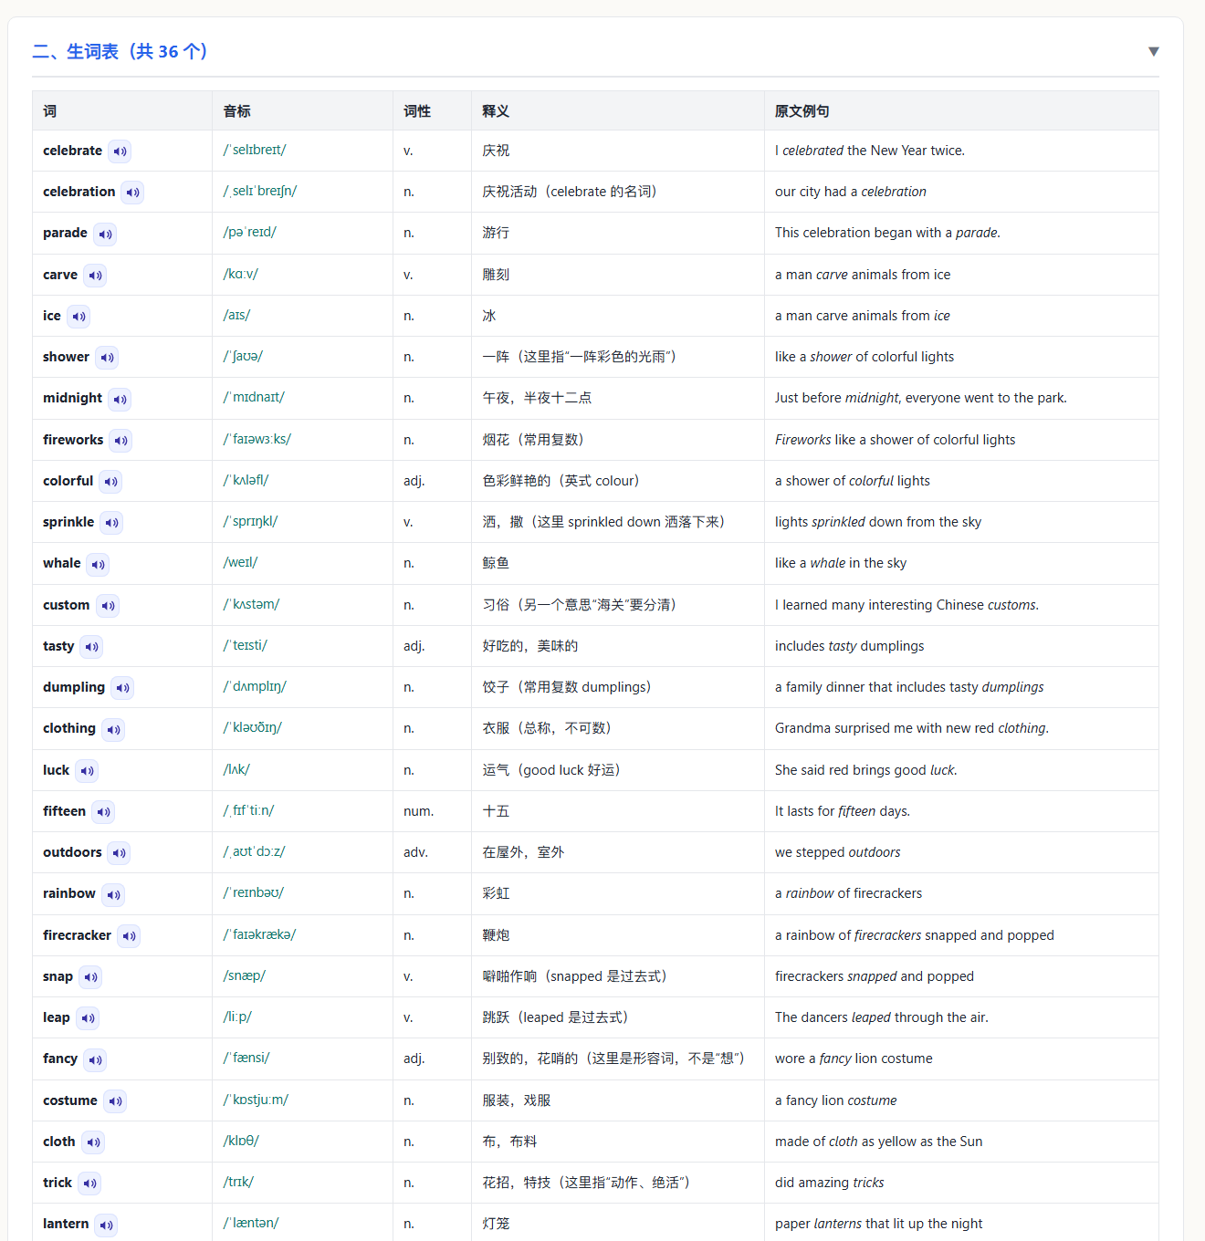Image resolution: width=1205 pixels, height=1241 pixels.
Task: Play audio for luck
Action: pos(87,771)
